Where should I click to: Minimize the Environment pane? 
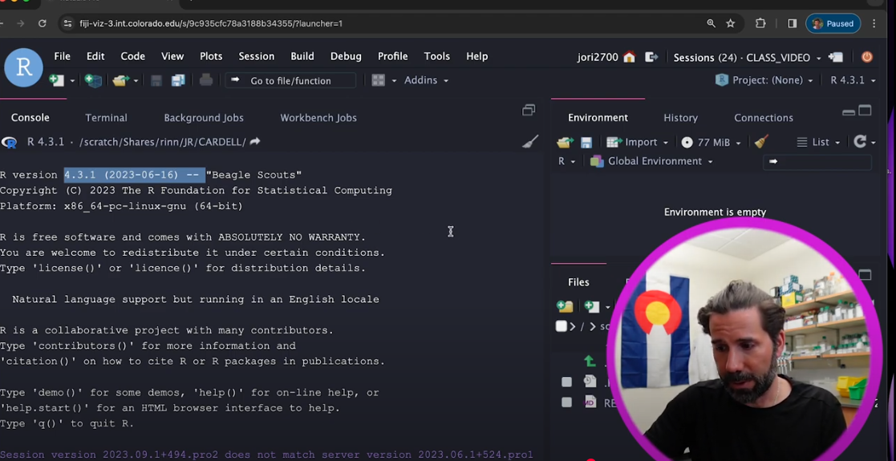pos(849,112)
